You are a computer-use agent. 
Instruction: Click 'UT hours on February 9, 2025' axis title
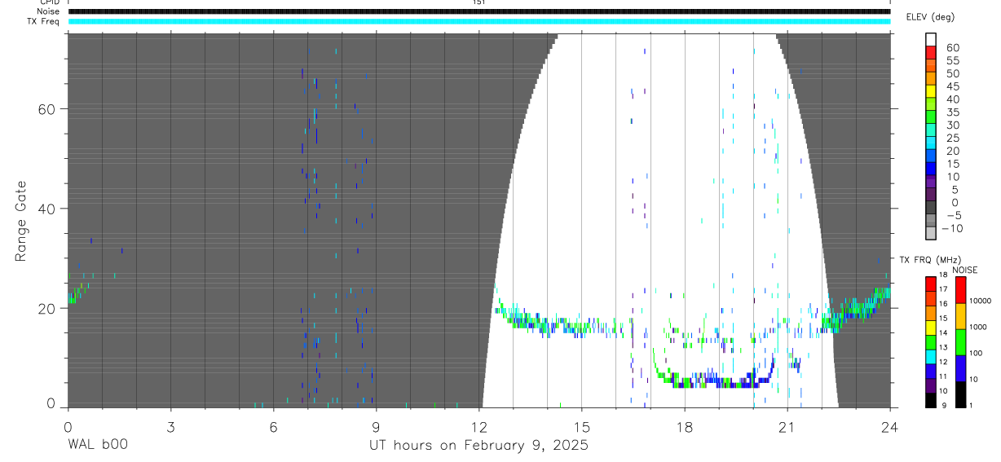[478, 446]
